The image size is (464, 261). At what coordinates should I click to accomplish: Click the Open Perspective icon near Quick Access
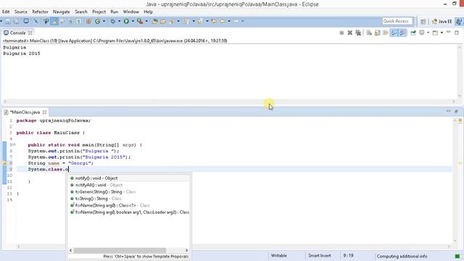tap(423, 21)
